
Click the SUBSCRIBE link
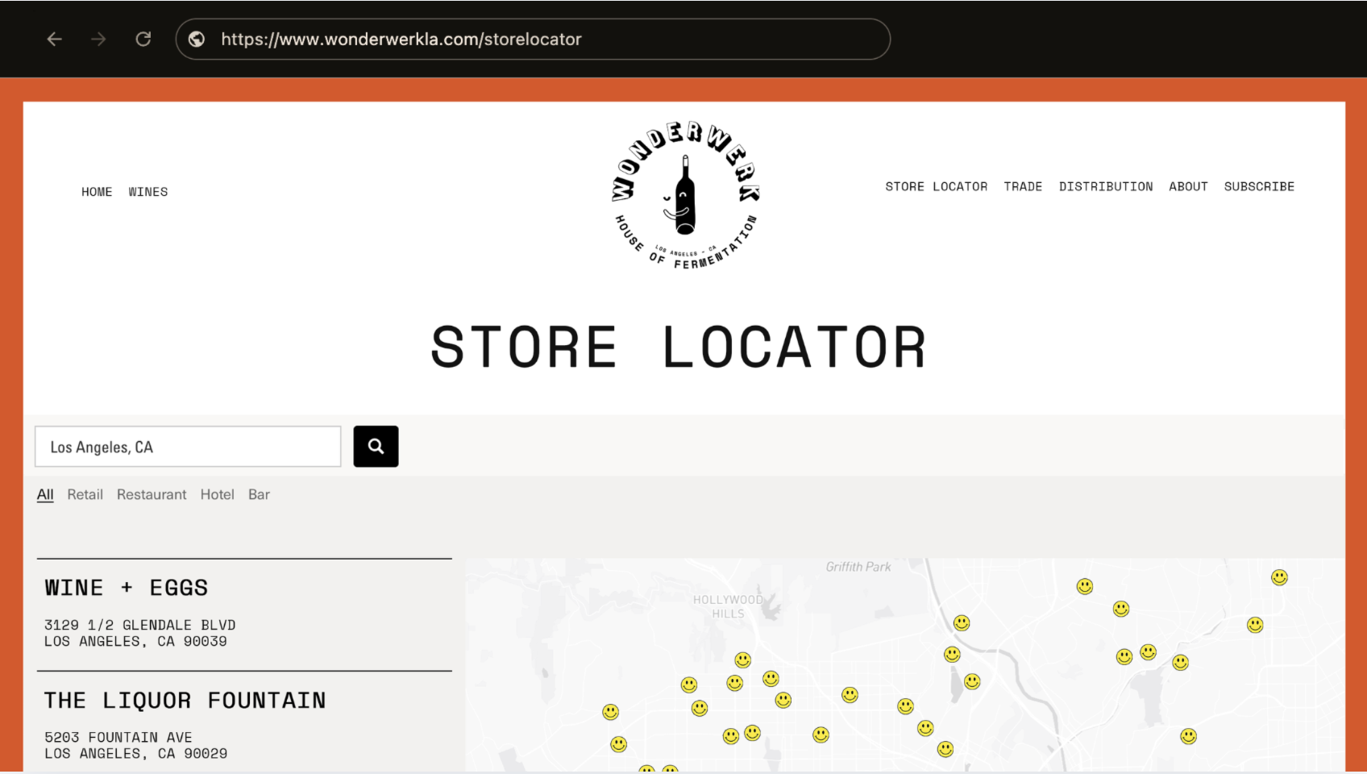[1259, 186]
